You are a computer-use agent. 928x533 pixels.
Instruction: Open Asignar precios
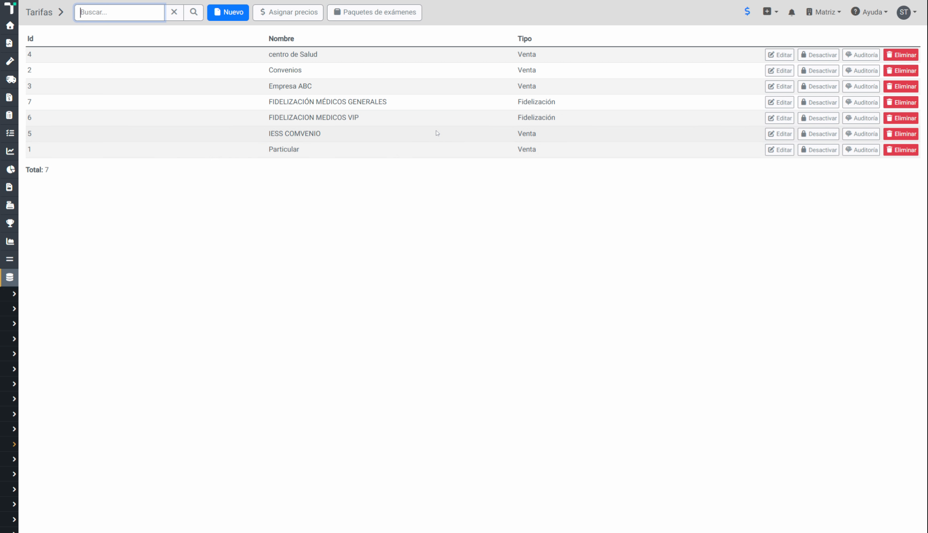click(288, 12)
